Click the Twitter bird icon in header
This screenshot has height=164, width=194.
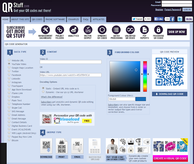click(x=180, y=19)
